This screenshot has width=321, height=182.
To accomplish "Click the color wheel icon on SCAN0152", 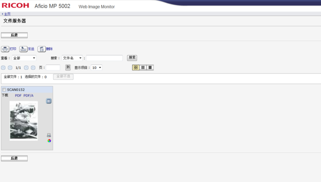I will click(49, 141).
